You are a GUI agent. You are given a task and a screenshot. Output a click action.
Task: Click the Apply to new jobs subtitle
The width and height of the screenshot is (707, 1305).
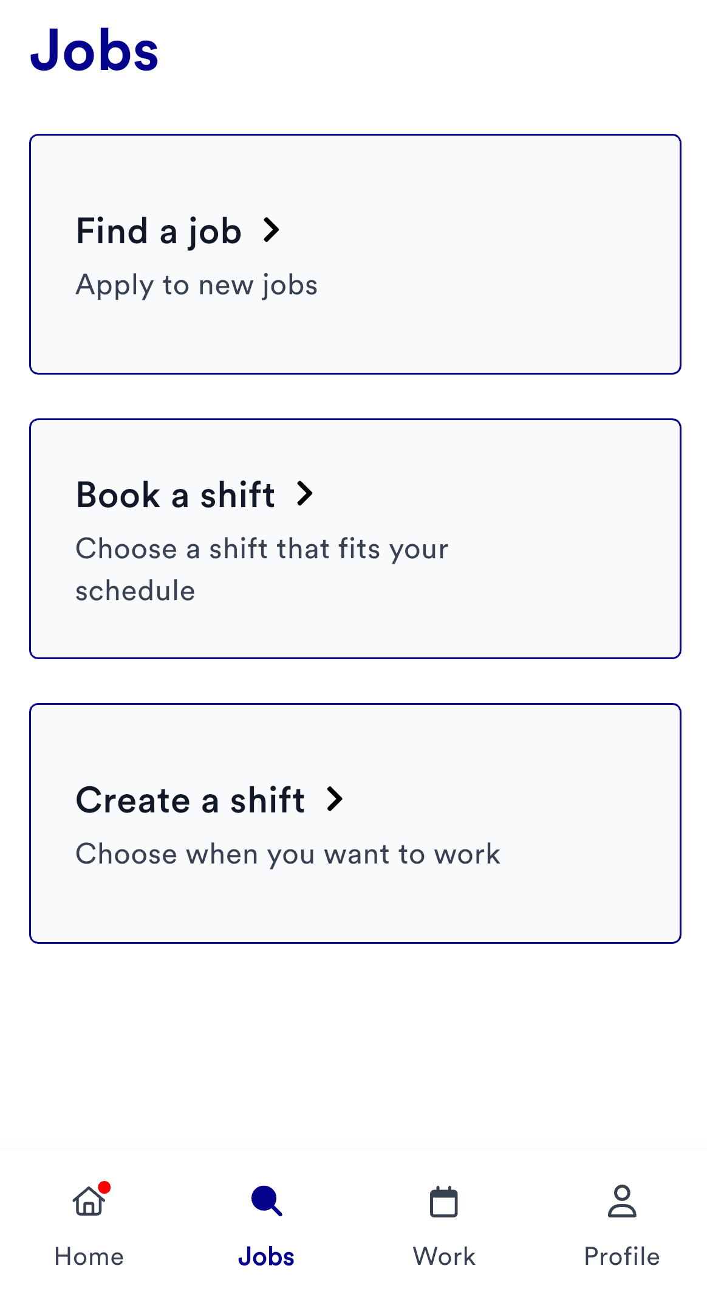point(196,285)
